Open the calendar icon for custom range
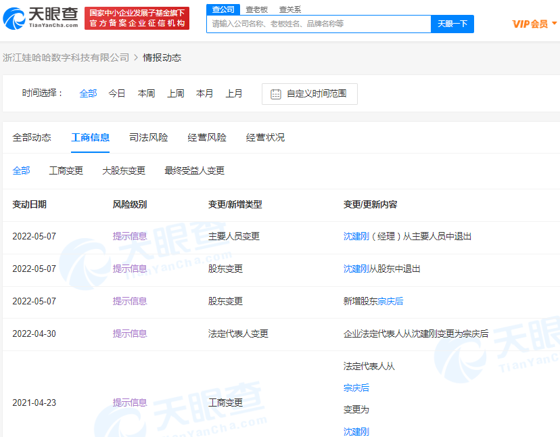This screenshot has height=437, width=560. pos(276,94)
